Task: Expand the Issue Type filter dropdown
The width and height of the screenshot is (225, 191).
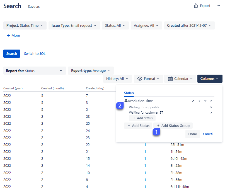Action: (74, 25)
